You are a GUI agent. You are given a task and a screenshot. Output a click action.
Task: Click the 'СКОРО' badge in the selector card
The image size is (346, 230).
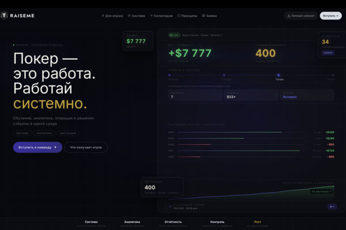328,53
